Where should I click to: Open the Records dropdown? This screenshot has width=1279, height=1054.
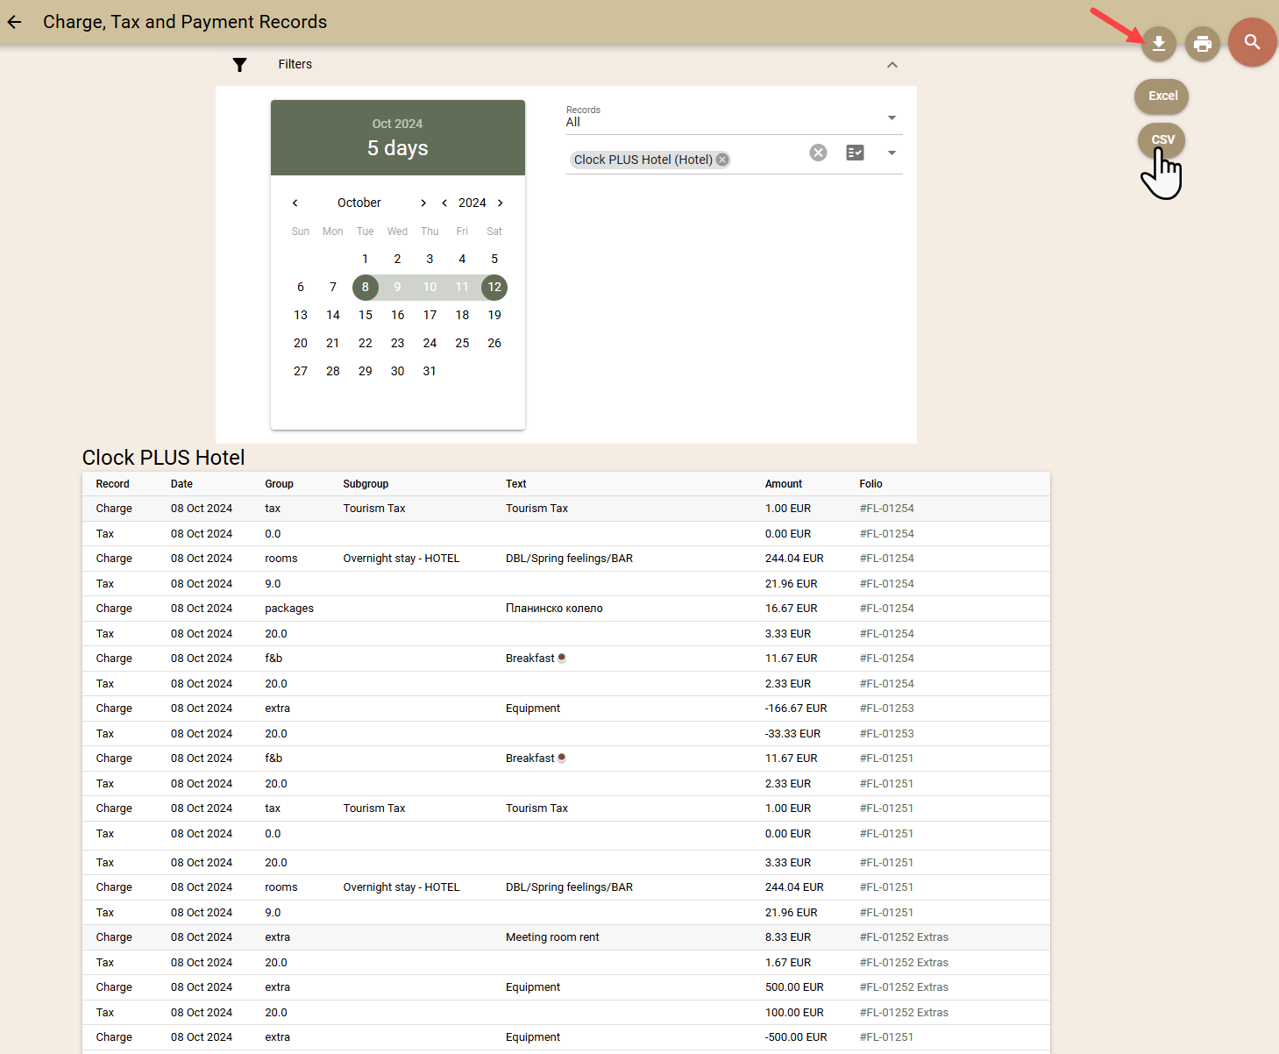734,118
